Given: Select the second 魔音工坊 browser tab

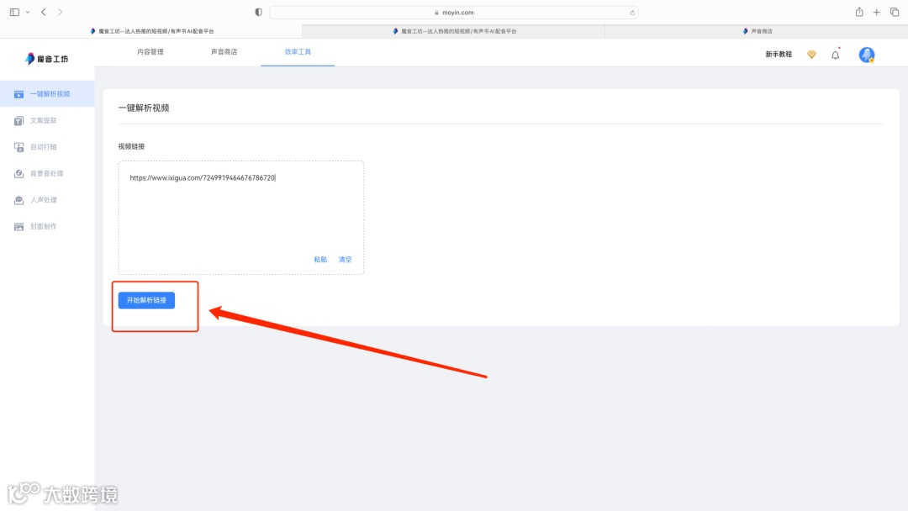Looking at the screenshot, I should [x=453, y=31].
